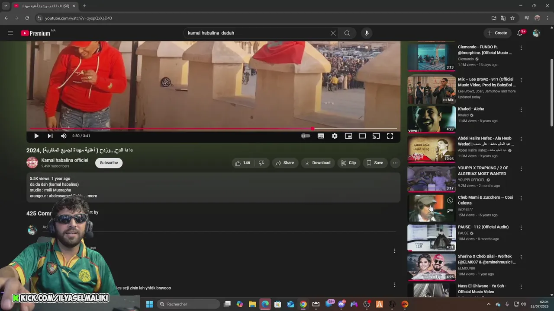Open YouTube notifications bell
The image size is (554, 311).
520,33
